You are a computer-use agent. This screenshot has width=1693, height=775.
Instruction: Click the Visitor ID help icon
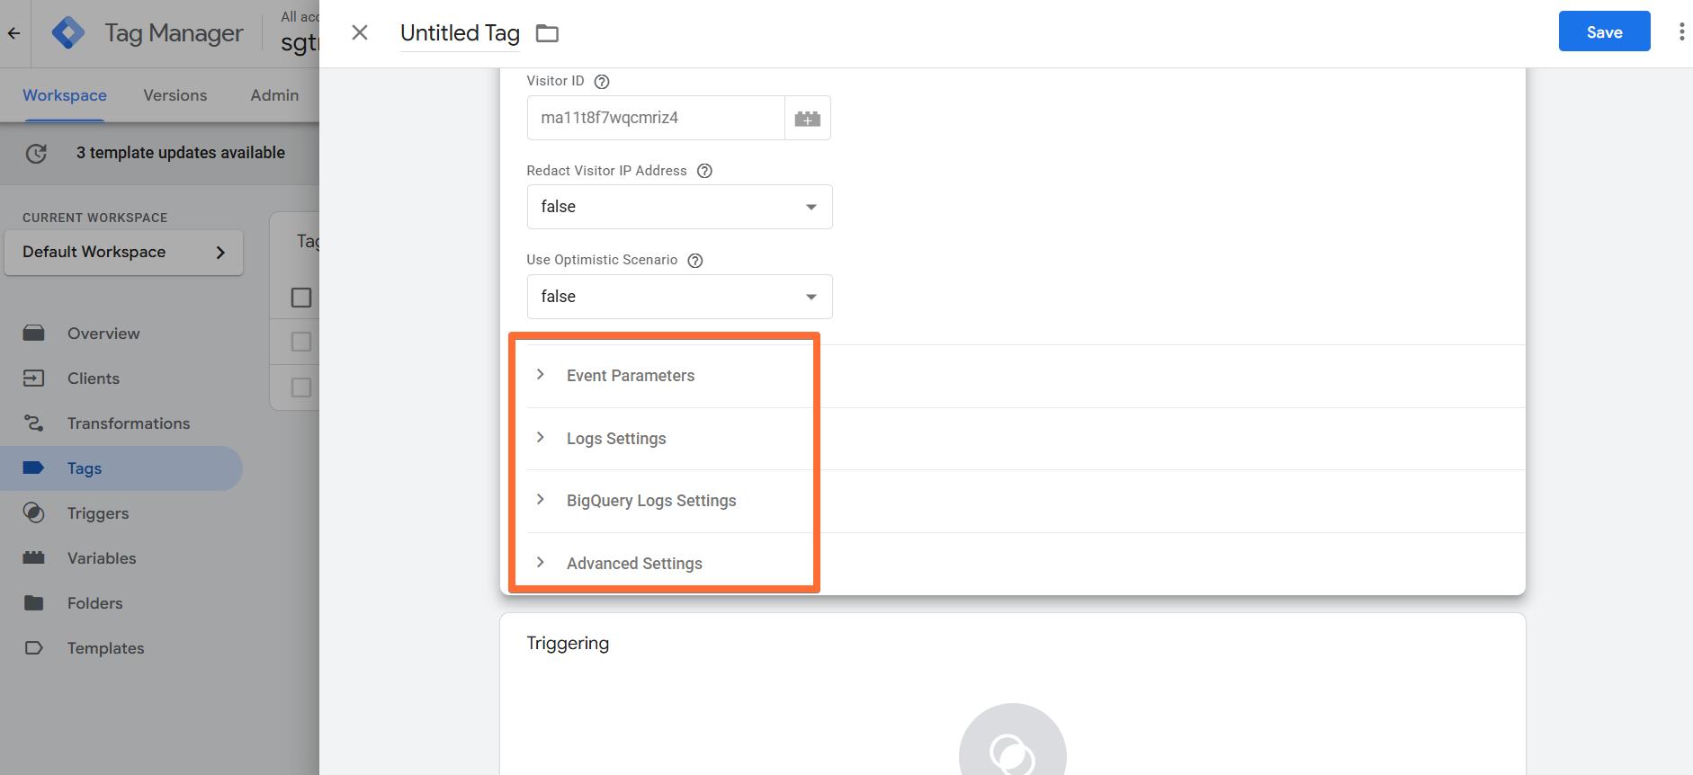[x=603, y=82]
